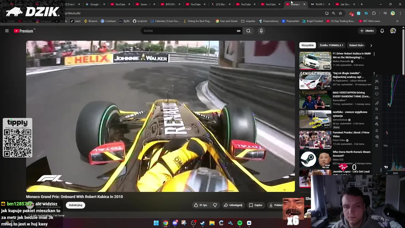
Task: Open the Utwórz create menu
Action: coord(367,31)
